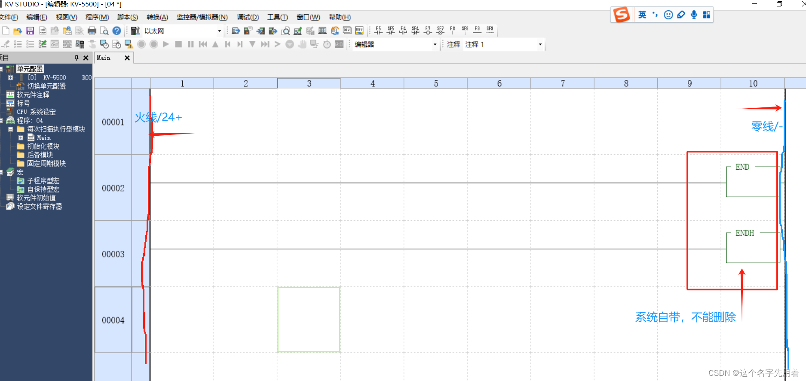Toggle Sogou 英 language mode

pyautogui.click(x=642, y=15)
